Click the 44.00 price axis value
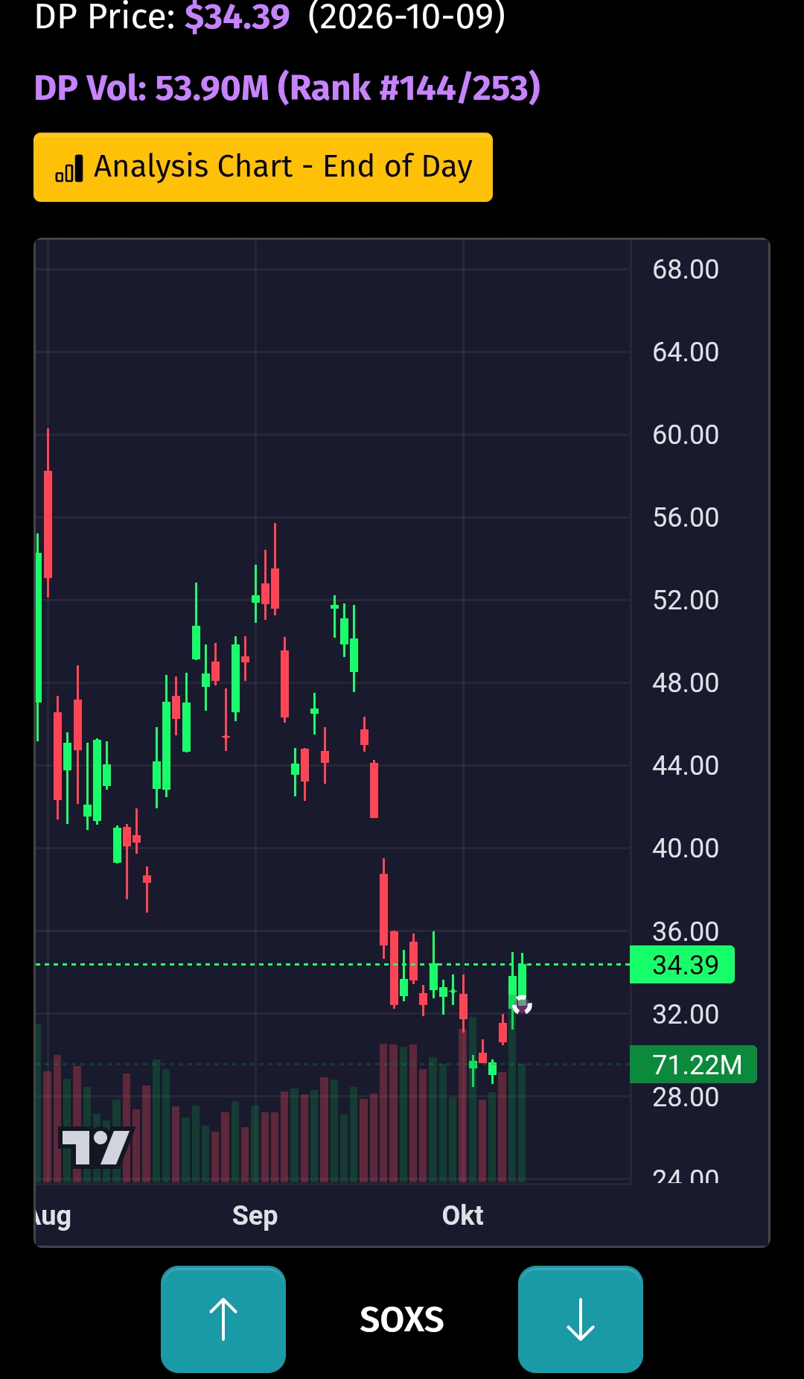The image size is (804, 1379). pyautogui.click(x=686, y=765)
